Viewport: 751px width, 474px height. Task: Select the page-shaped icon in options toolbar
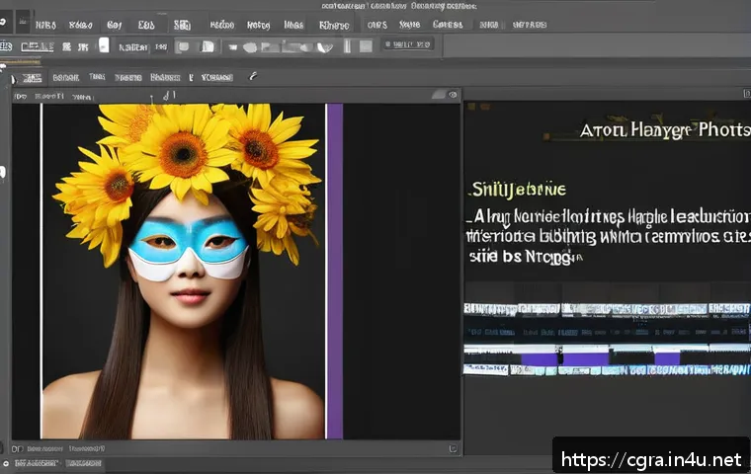point(208,46)
